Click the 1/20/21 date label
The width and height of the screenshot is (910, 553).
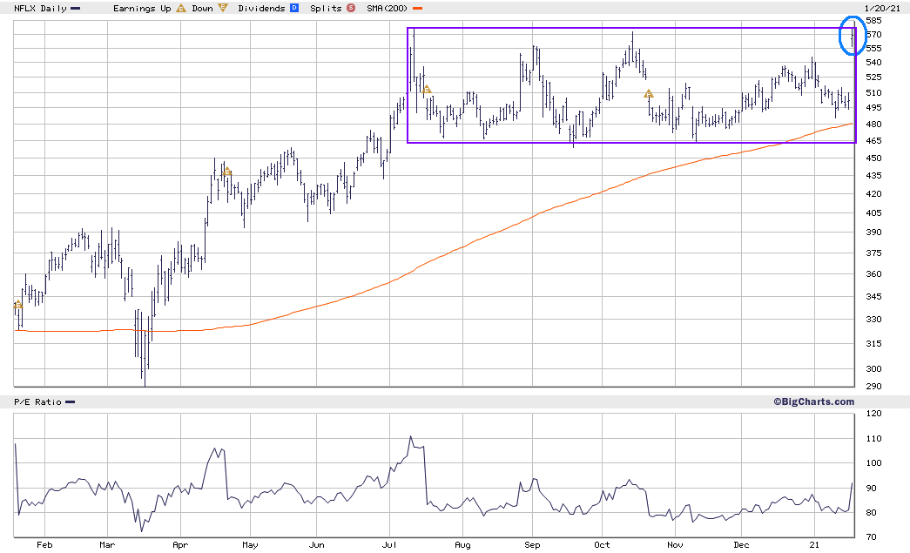[882, 8]
